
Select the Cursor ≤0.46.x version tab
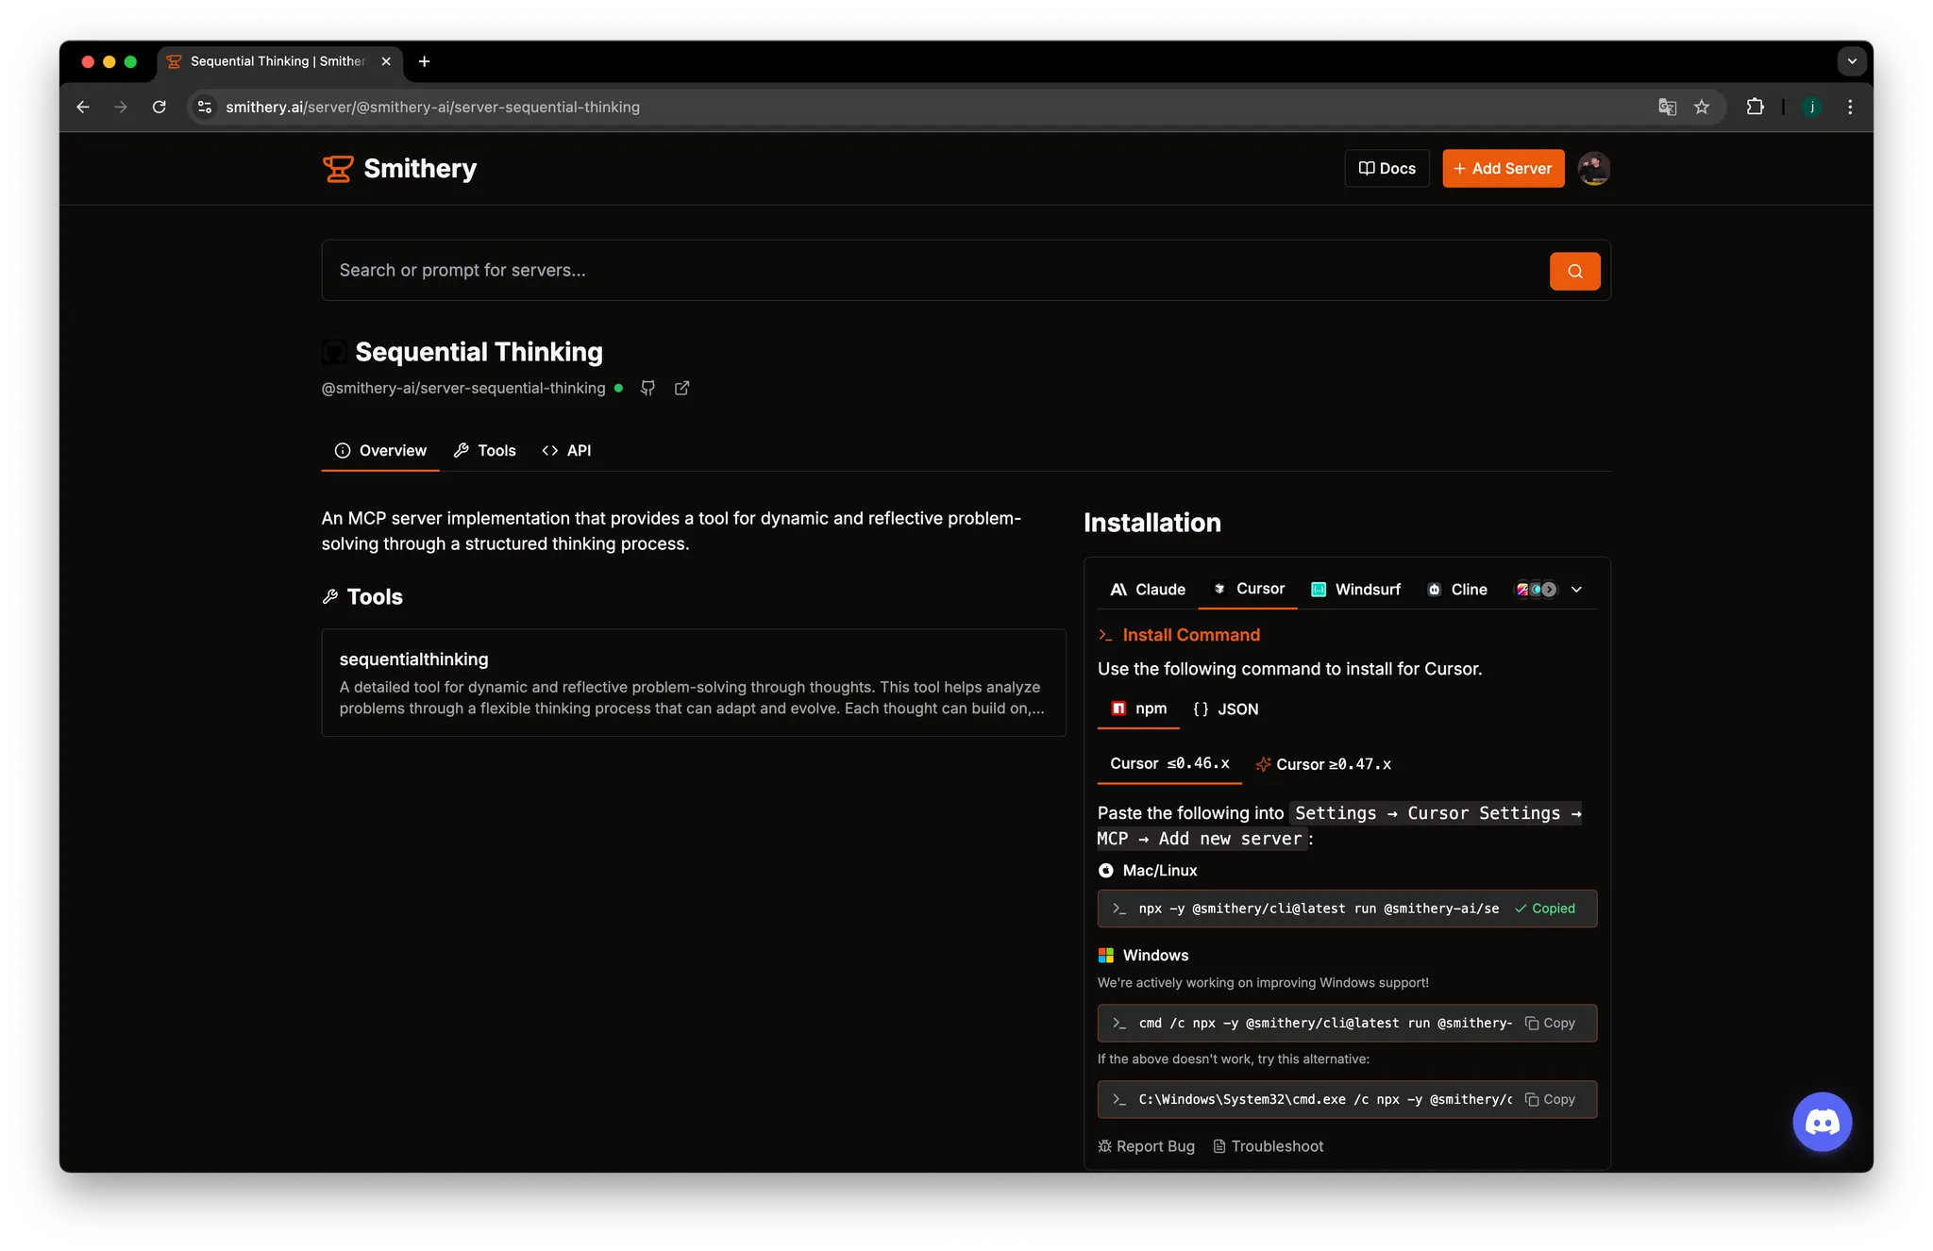click(1169, 764)
